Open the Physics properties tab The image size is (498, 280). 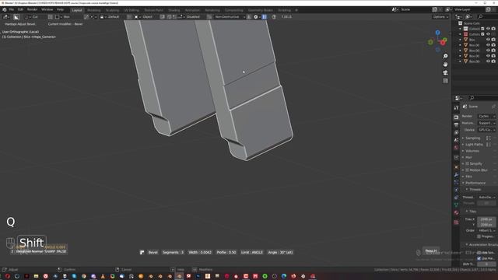(x=456, y=190)
